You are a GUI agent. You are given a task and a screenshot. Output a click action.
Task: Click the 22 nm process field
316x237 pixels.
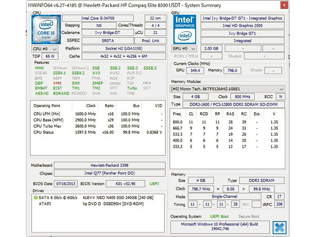(156, 18)
